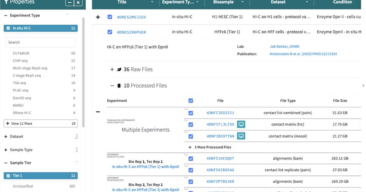Click the facet panel vertical scrollbar
The height and width of the screenshot is (192, 366).
point(83,72)
